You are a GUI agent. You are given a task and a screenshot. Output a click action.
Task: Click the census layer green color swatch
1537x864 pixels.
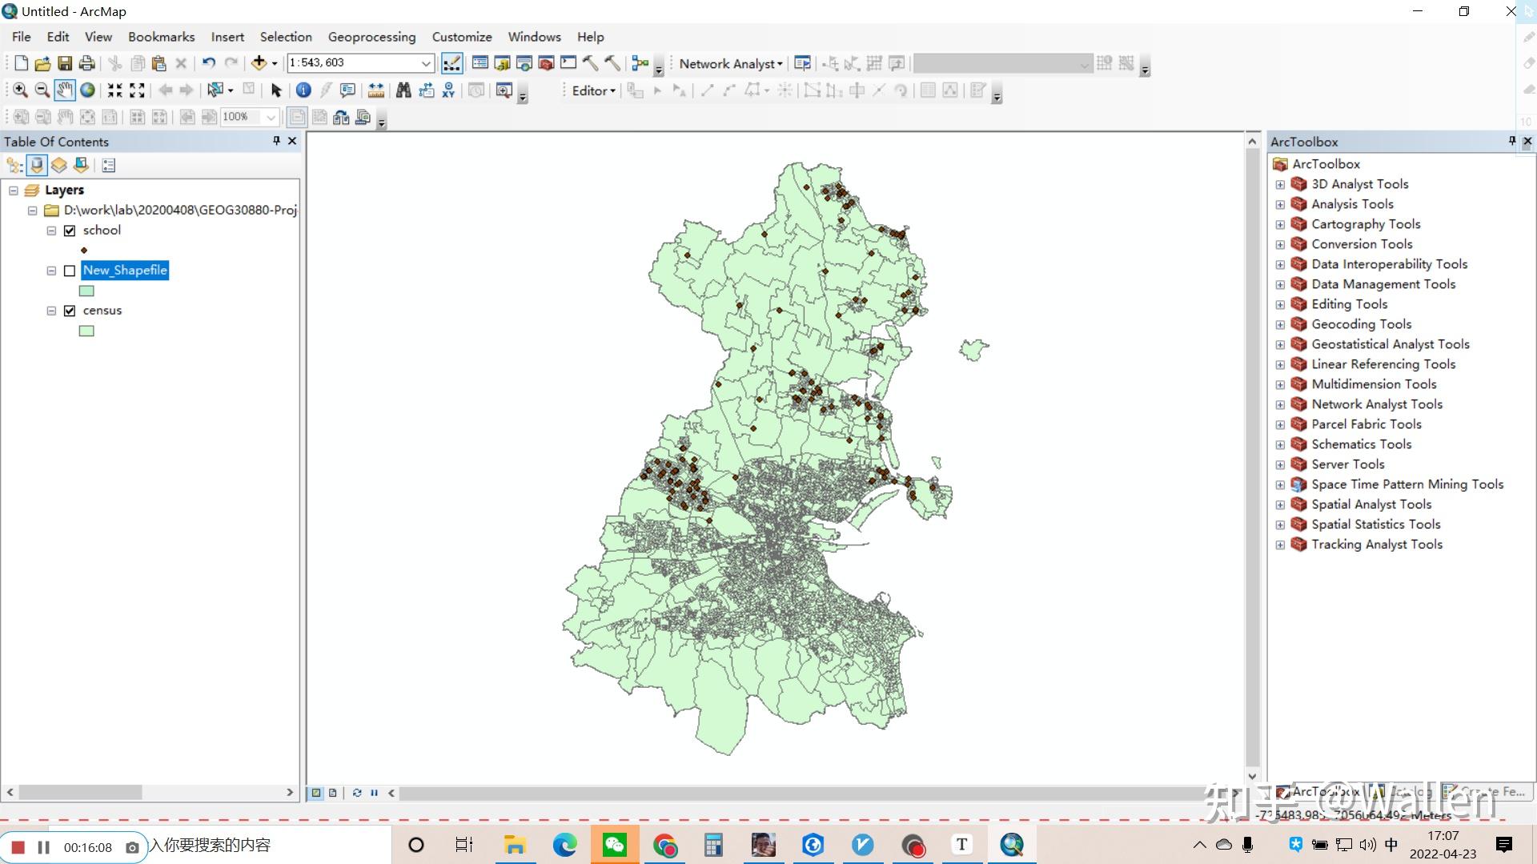click(x=86, y=331)
